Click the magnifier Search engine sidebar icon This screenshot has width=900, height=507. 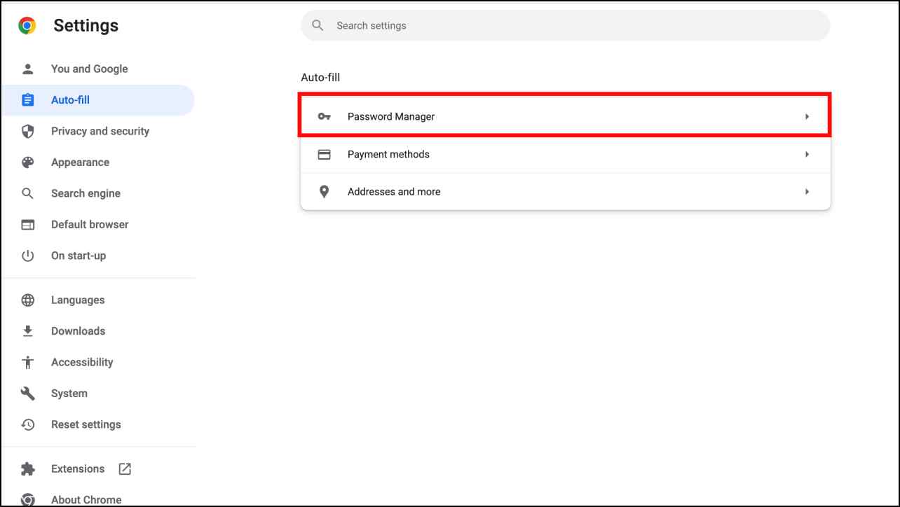pos(27,193)
